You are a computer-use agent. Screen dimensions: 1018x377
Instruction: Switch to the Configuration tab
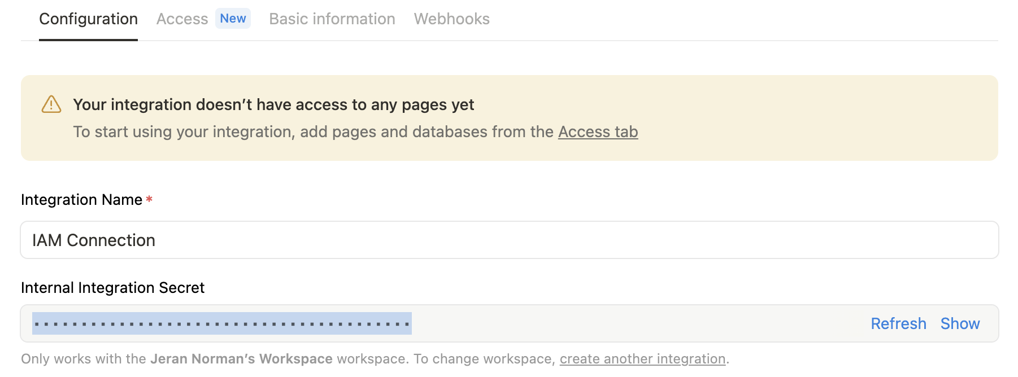pyautogui.click(x=88, y=19)
